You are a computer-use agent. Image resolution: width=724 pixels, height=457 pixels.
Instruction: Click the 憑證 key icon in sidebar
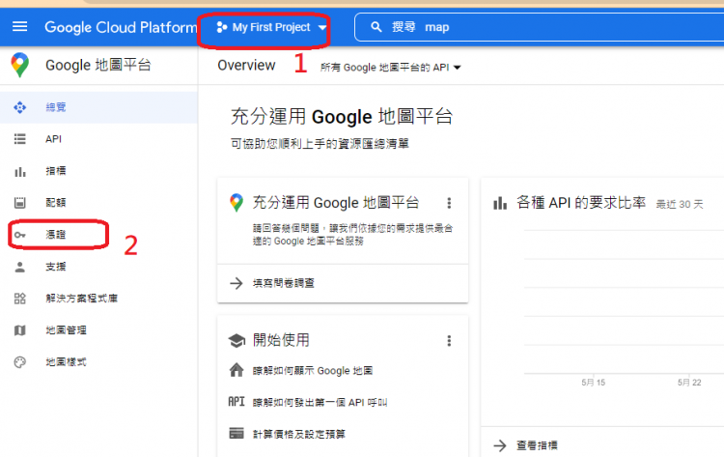click(x=20, y=235)
